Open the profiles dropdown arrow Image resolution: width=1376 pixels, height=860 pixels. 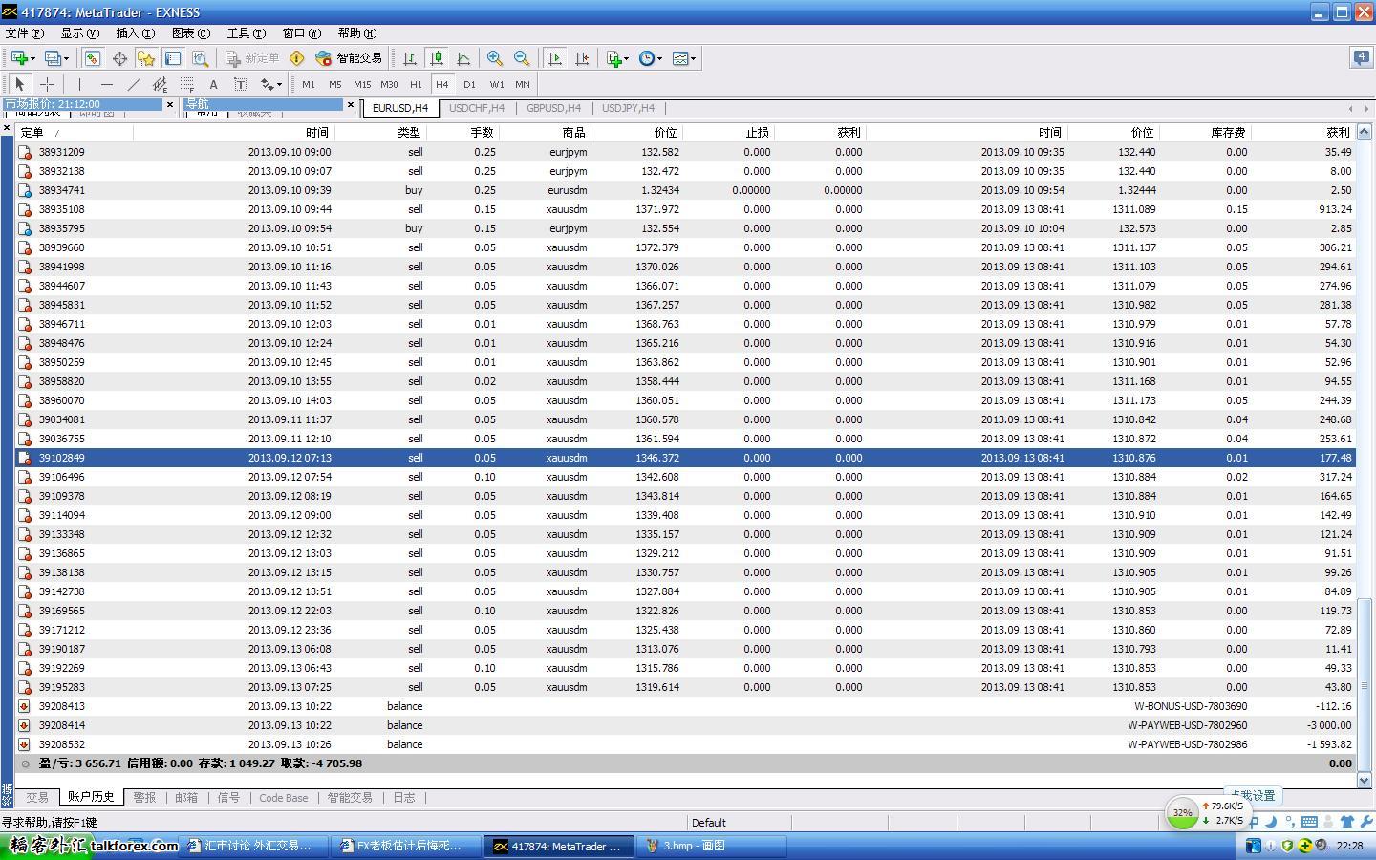coord(67,58)
